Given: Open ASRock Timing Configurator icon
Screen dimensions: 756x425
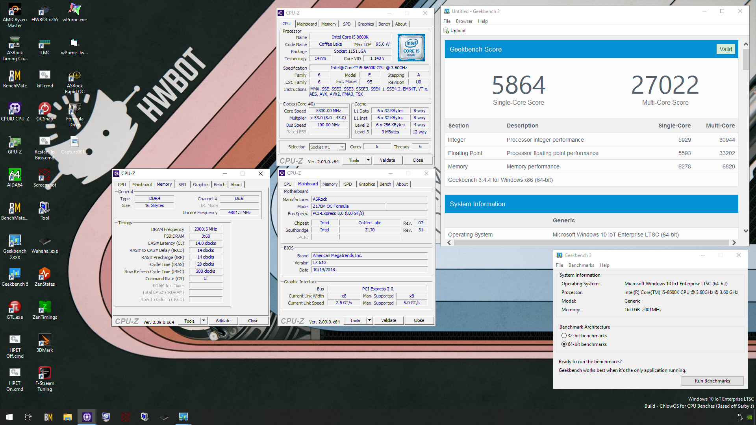Looking at the screenshot, I should (x=15, y=49).
